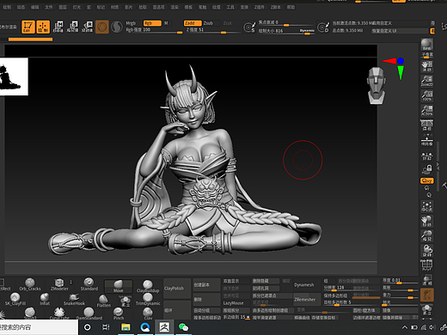Click the BPR render button

coord(426,45)
